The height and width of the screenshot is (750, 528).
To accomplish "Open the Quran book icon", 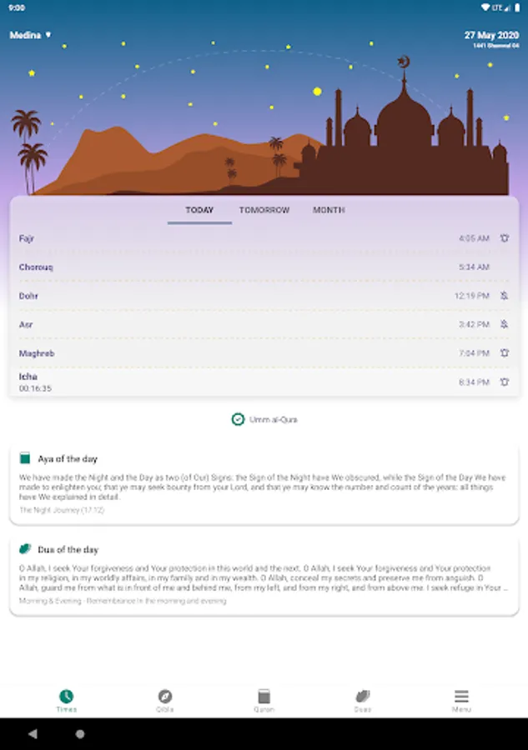I will [x=264, y=696].
